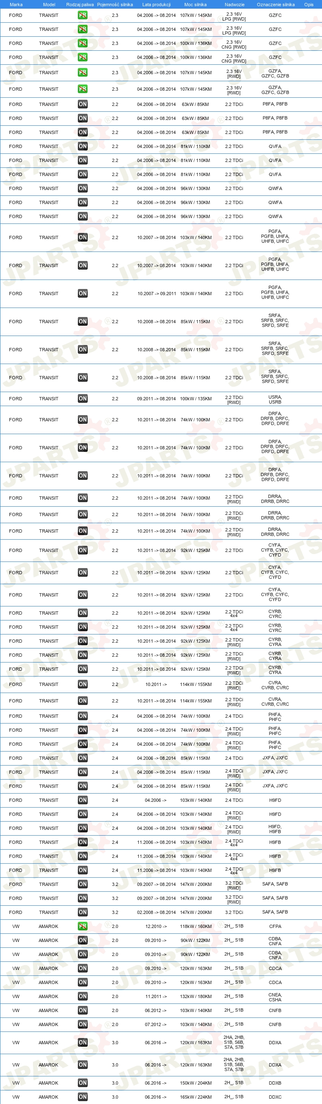Click the green PB petrol icon in the Amarok CFPA row
322x1104 pixels.
(x=83, y=926)
